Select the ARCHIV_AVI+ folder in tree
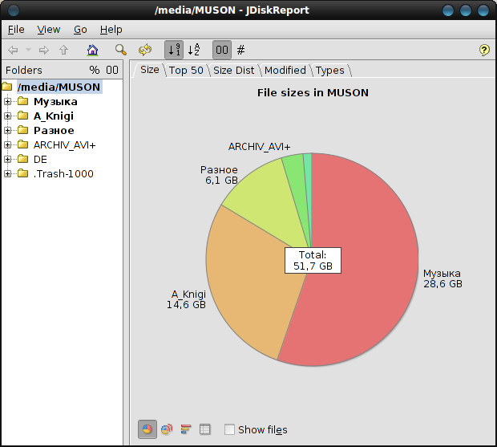497x447 pixels. pos(64,145)
